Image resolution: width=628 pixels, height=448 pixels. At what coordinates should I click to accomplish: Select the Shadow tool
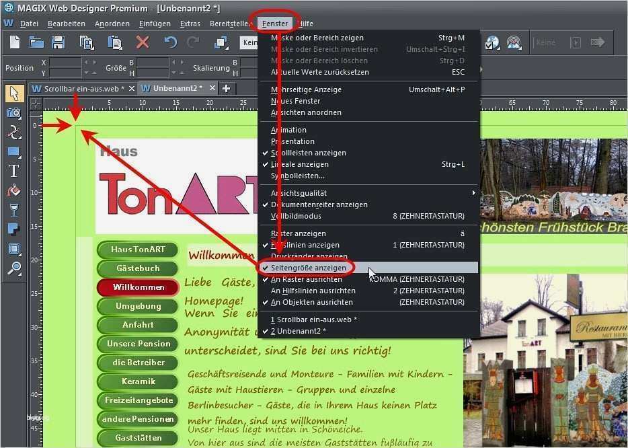pyautogui.click(x=13, y=229)
